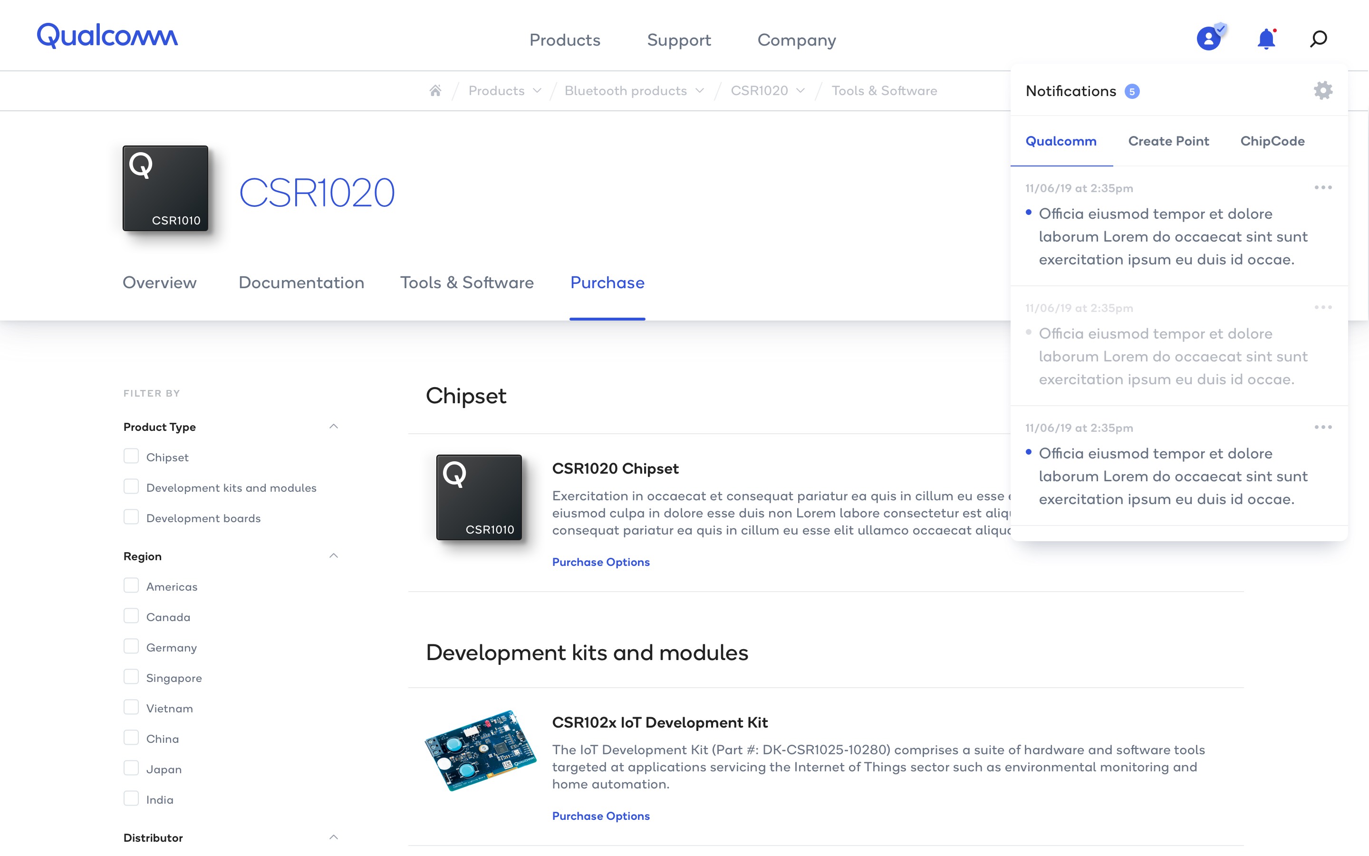Select the Purchase tab

coord(607,282)
